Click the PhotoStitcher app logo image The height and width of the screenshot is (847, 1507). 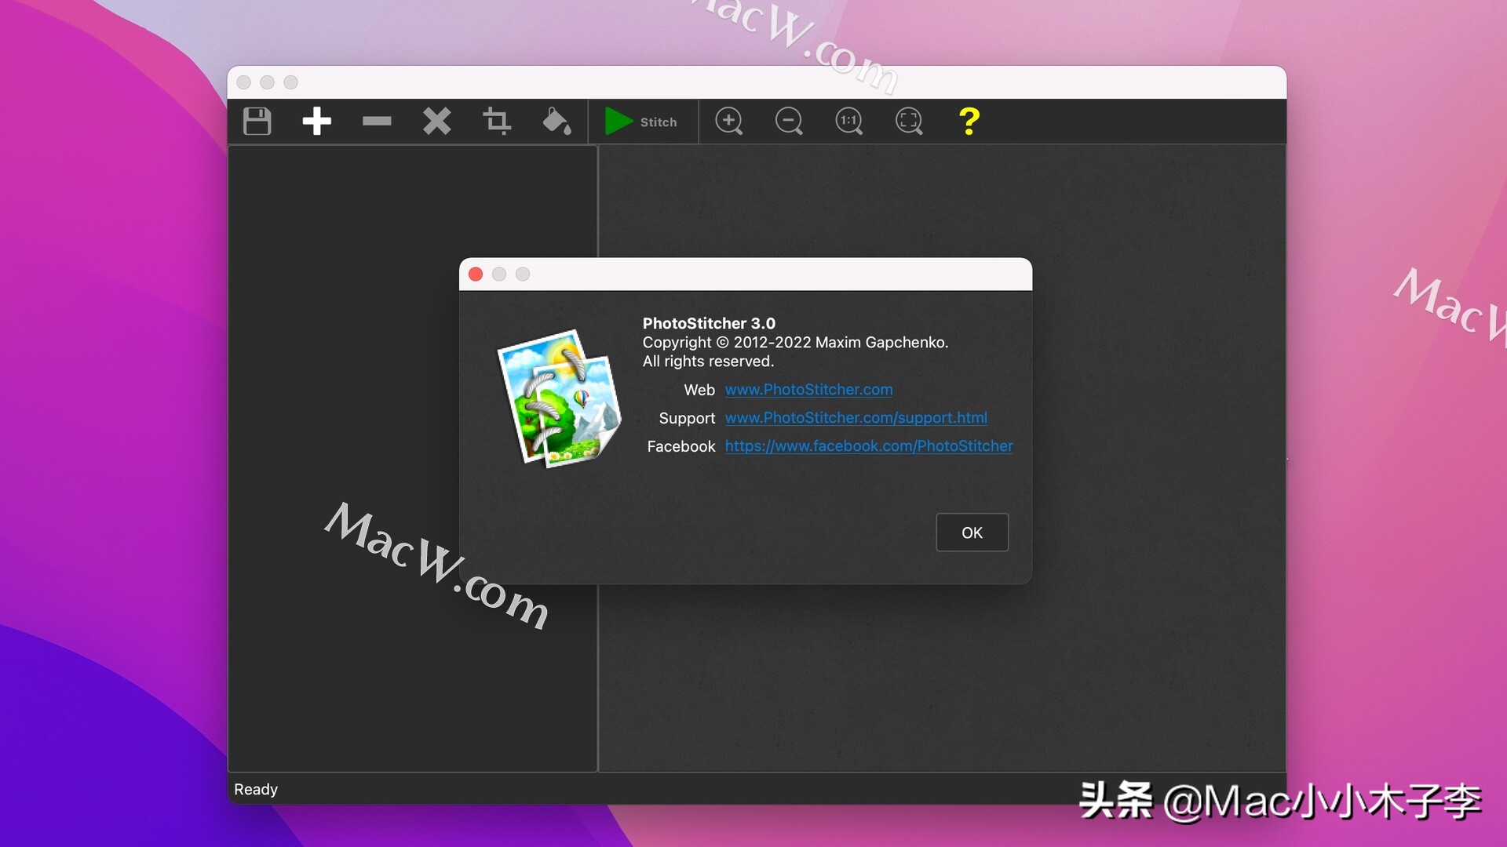coord(559,398)
